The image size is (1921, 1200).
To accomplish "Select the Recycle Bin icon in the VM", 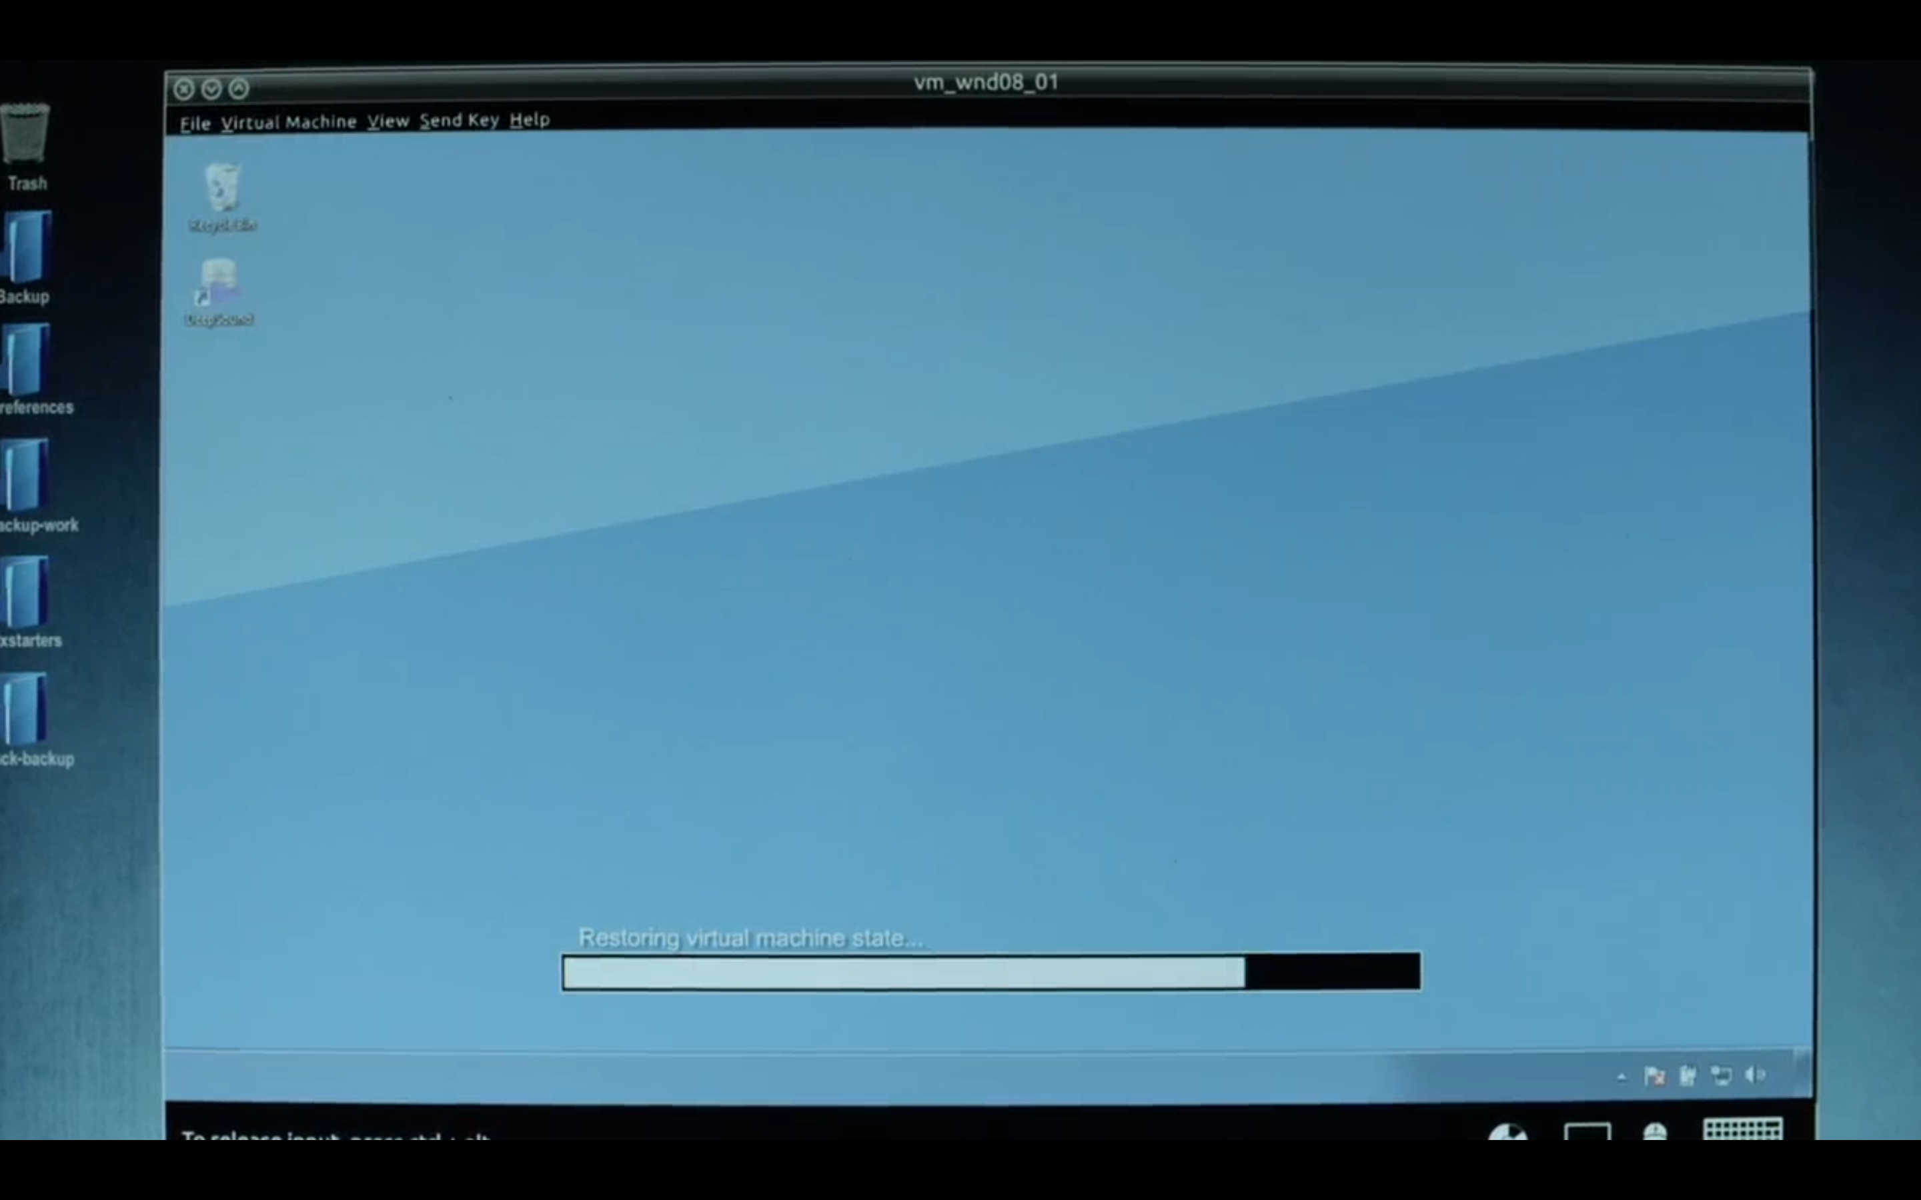I will click(x=222, y=197).
